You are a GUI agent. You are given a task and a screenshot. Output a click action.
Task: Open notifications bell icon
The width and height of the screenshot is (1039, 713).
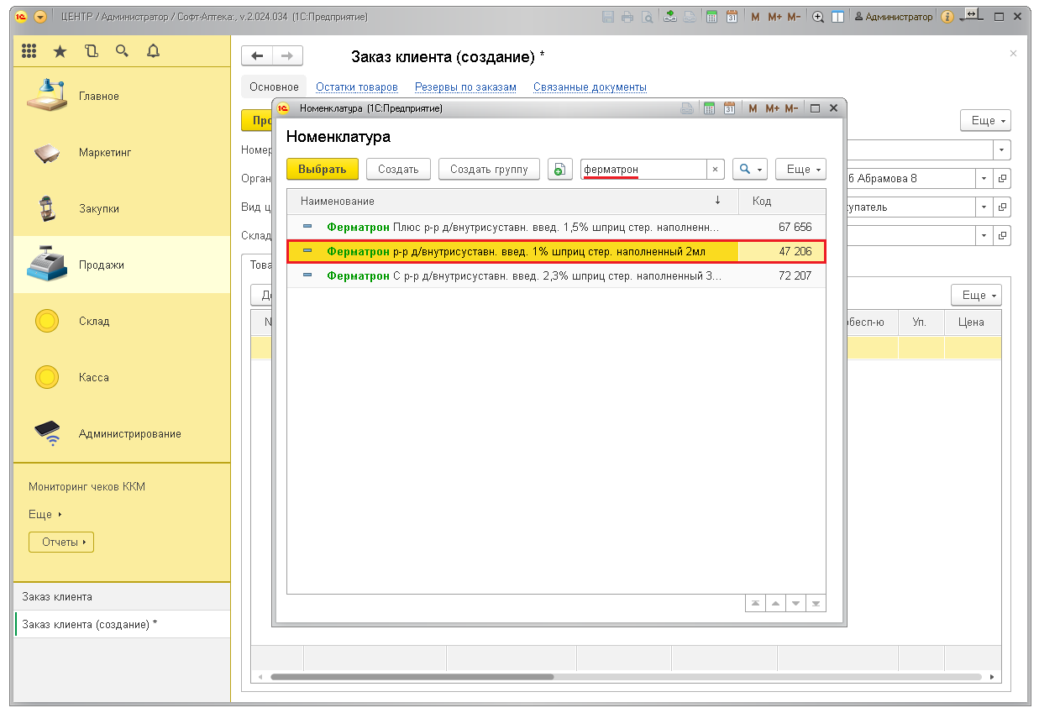click(153, 51)
